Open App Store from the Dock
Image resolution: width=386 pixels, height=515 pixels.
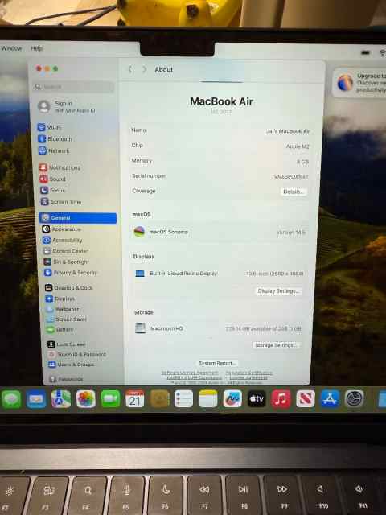tap(330, 399)
